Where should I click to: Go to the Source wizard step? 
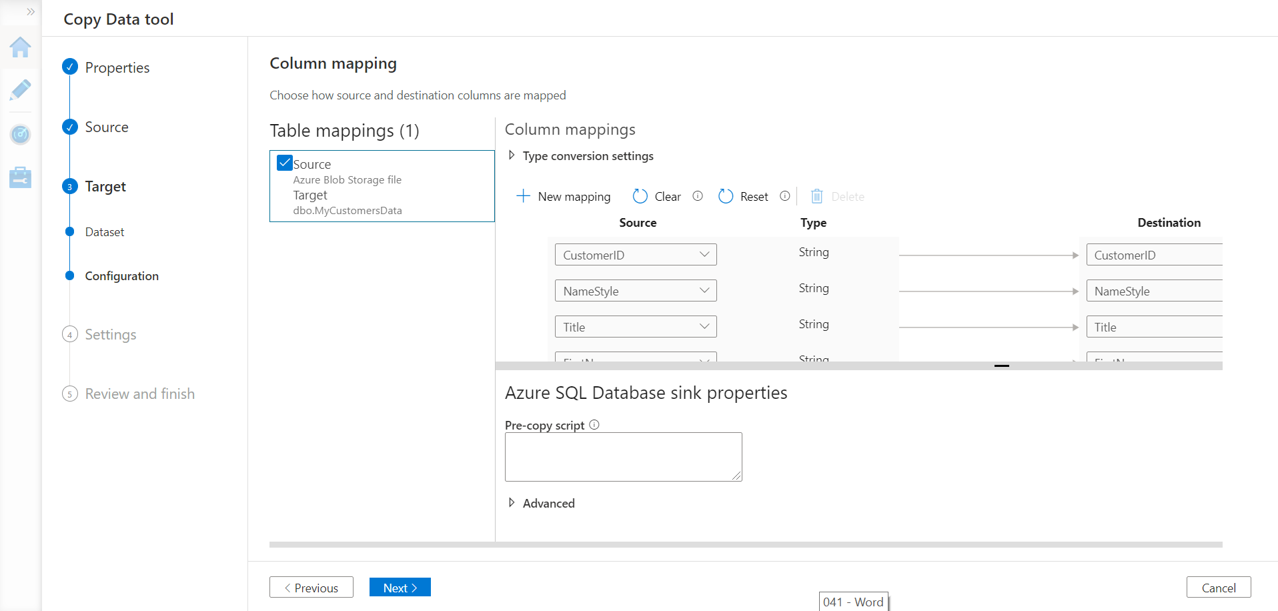(106, 127)
